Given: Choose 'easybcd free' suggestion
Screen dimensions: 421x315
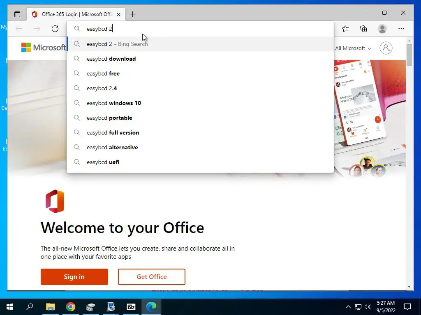Looking at the screenshot, I should [200, 73].
